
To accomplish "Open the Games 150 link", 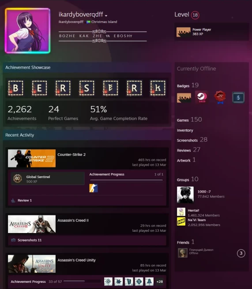I will point(189,120).
